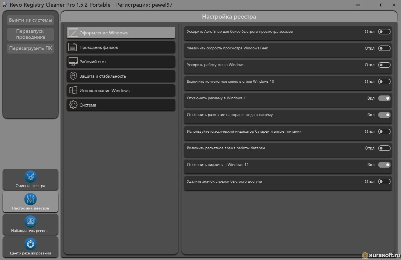Toggle классический индикатор батареи switch

pos(384,132)
